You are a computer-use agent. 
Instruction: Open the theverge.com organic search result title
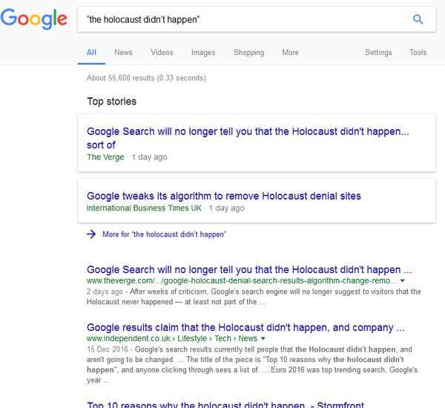pyautogui.click(x=249, y=270)
